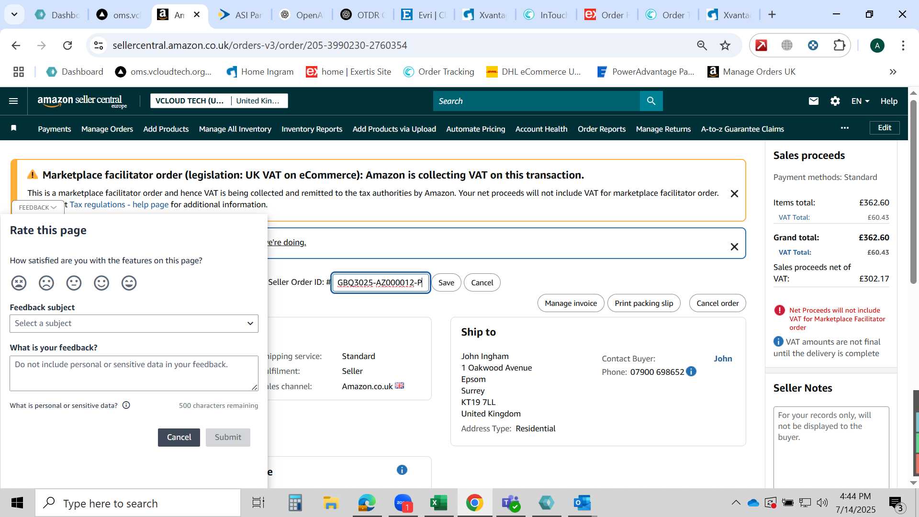Image resolution: width=919 pixels, height=517 pixels.
Task: Select the satisfied smiling face rating
Action: click(x=101, y=283)
